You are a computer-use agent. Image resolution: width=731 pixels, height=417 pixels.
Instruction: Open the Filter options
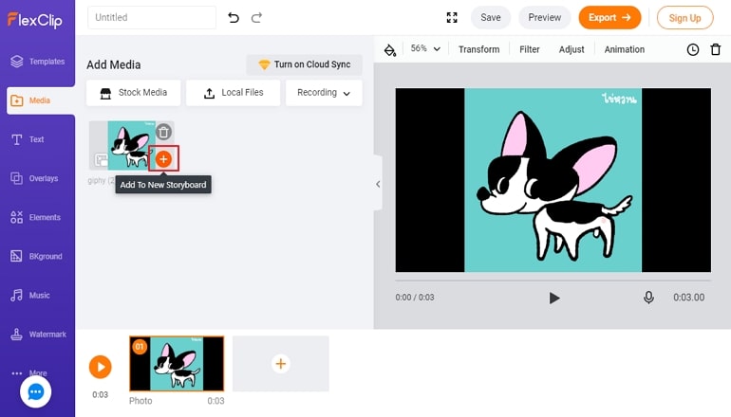[x=530, y=49]
